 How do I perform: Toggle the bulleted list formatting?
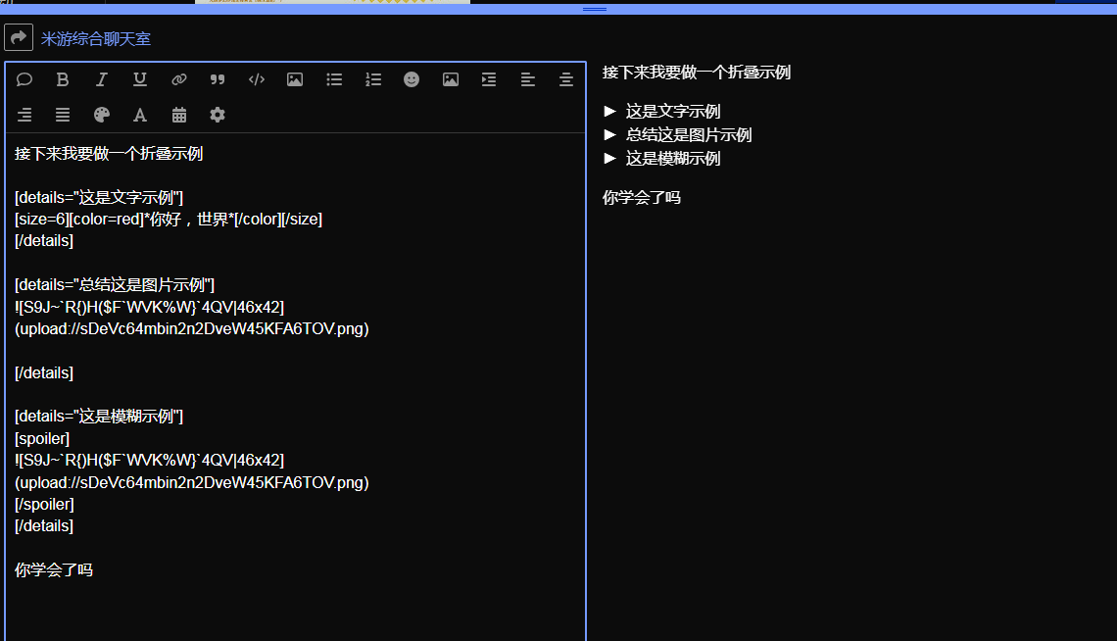(334, 79)
